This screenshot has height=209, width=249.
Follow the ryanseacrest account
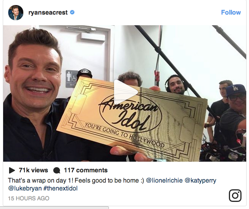click(231, 12)
